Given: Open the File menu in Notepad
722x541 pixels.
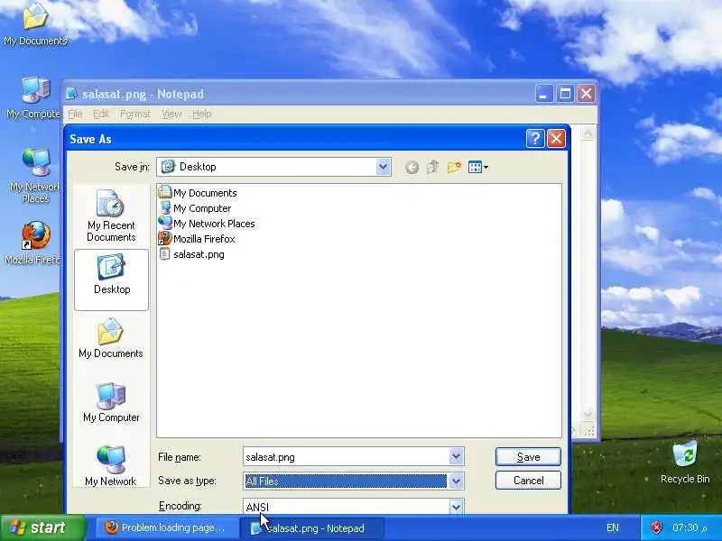Looking at the screenshot, I should tap(75, 114).
